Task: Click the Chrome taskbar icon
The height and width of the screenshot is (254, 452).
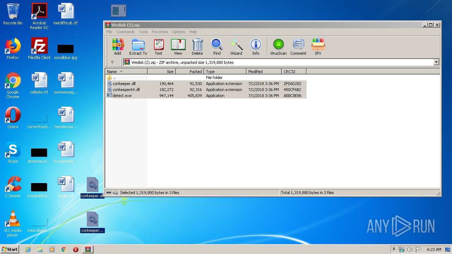Action: 64,249
